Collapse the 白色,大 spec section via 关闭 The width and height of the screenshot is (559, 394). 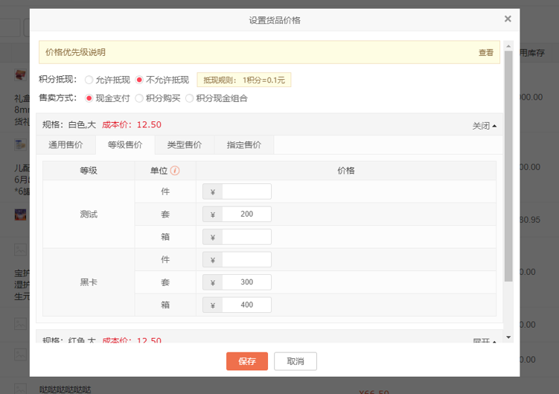tap(484, 126)
